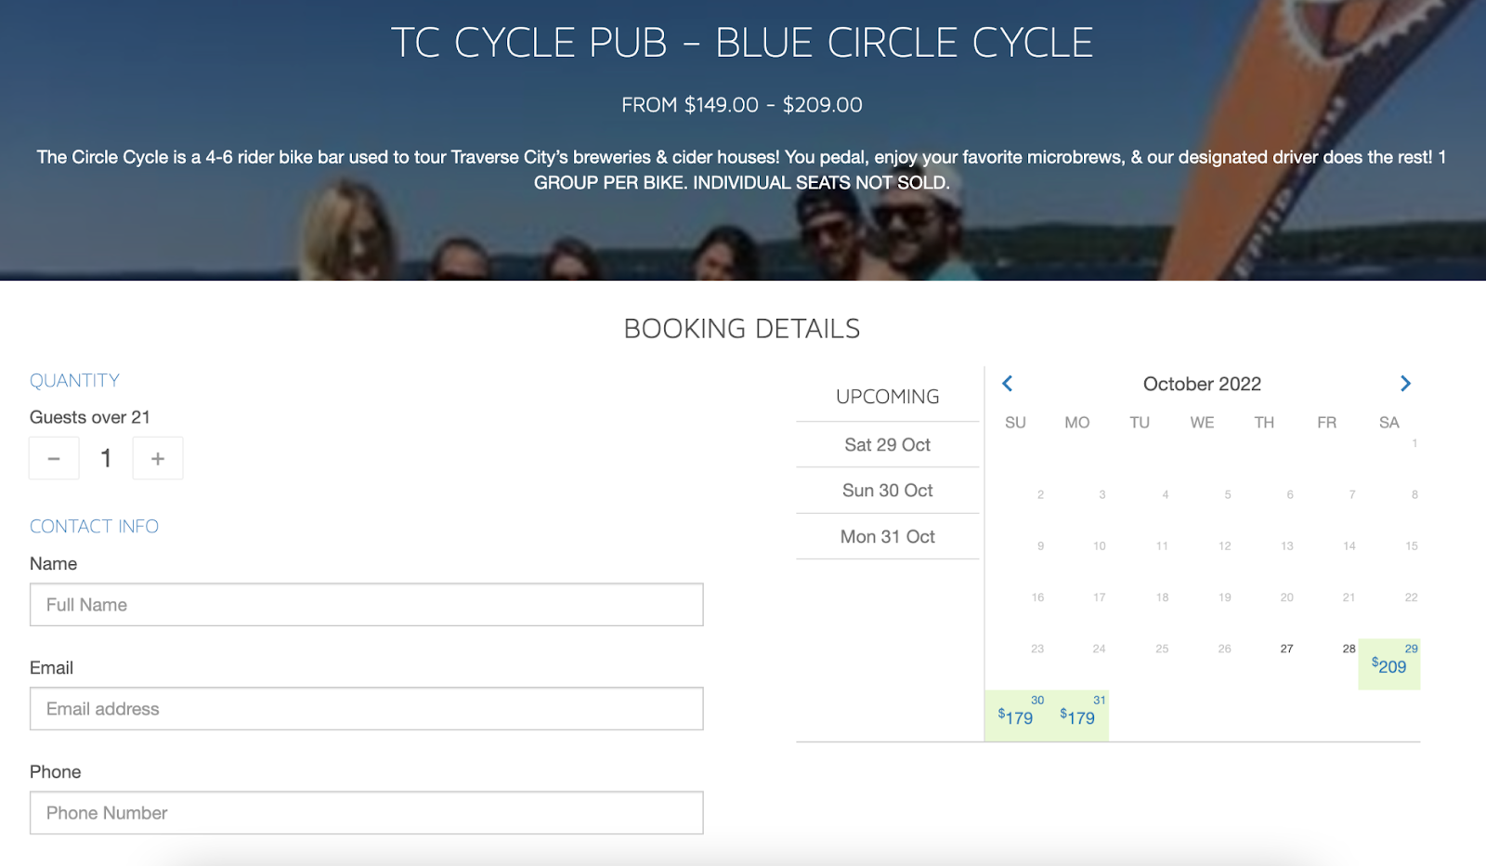Choose upcoming date Sat 29 Oct
This screenshot has height=866, width=1486.
(888, 445)
